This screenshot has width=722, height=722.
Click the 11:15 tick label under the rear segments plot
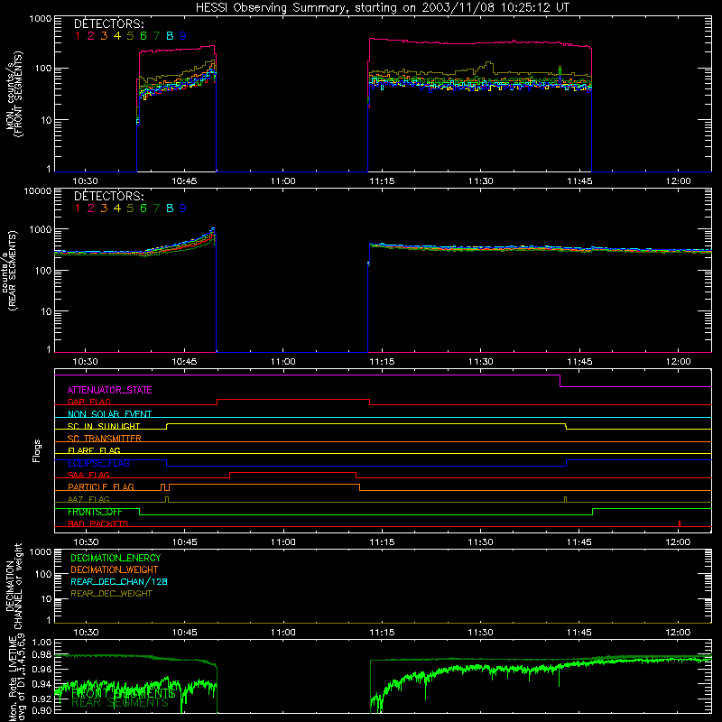click(x=382, y=362)
